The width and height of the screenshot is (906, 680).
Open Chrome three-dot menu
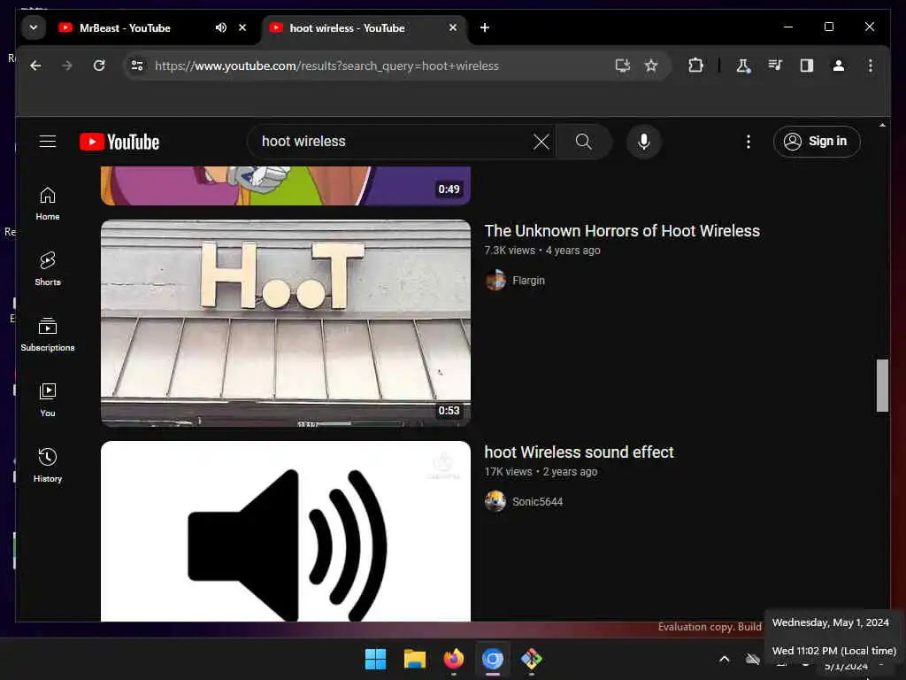[x=871, y=66]
